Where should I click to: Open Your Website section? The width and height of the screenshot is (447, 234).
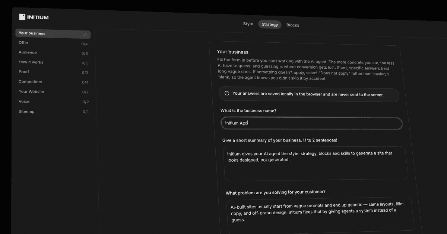(53, 92)
